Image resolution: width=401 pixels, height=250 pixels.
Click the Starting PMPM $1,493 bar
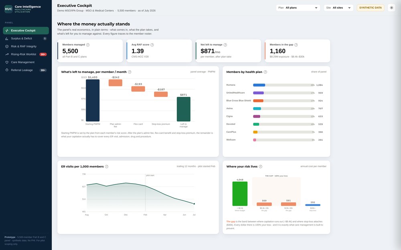coord(93,100)
